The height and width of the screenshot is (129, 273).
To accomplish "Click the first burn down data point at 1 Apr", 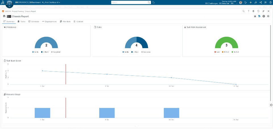I will 42,71.
